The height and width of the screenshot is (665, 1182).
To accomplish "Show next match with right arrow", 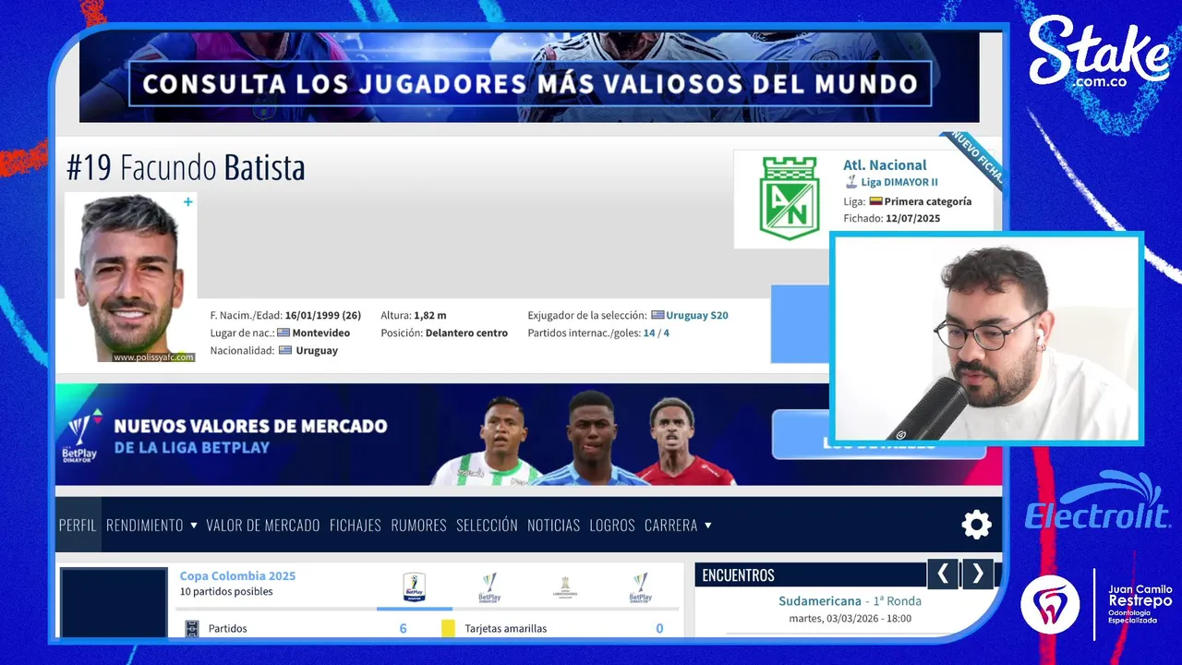I will [978, 574].
